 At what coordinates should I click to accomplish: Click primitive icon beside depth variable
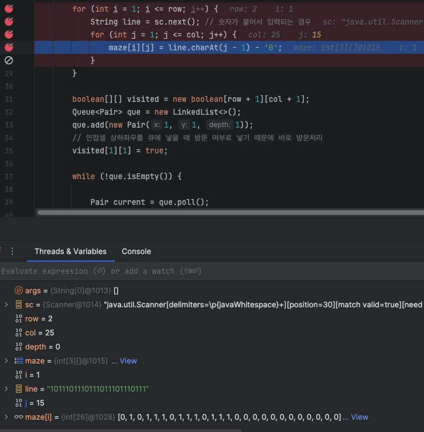(x=19, y=347)
